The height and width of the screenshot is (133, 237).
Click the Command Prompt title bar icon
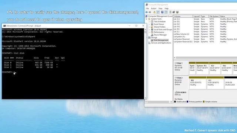pos(4,26)
